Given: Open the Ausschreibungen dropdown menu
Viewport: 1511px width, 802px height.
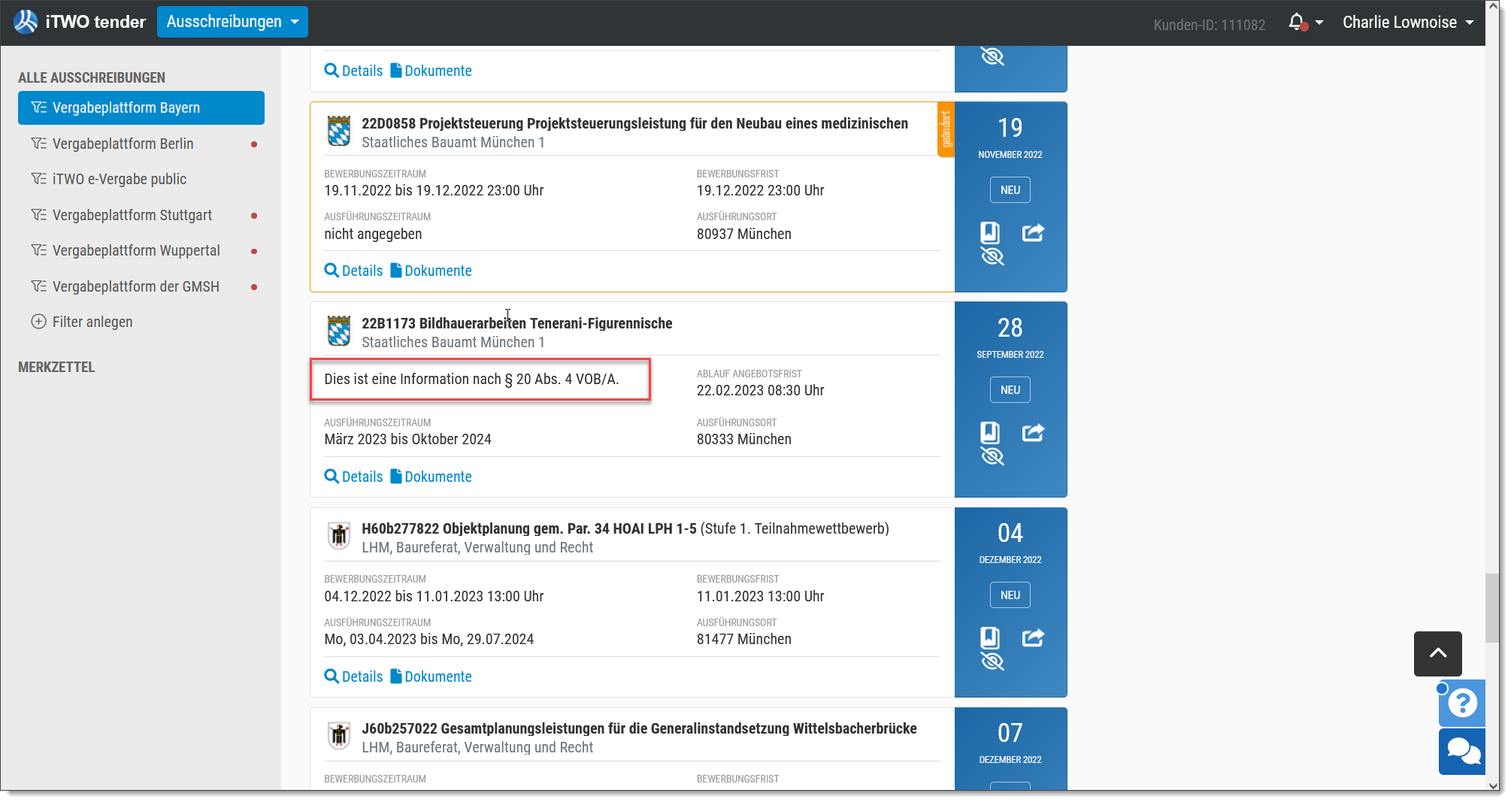Looking at the screenshot, I should click(x=232, y=22).
